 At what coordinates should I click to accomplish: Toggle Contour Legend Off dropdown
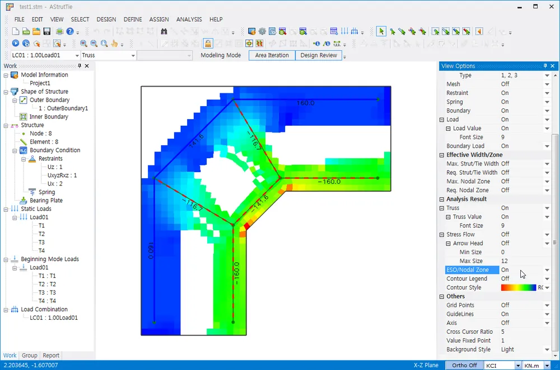tap(547, 279)
